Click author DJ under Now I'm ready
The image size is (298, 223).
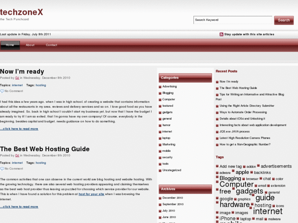point(17,78)
